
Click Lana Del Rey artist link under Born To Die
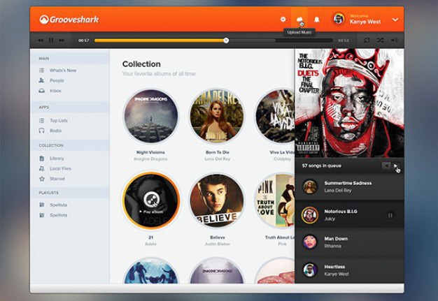[218, 159]
